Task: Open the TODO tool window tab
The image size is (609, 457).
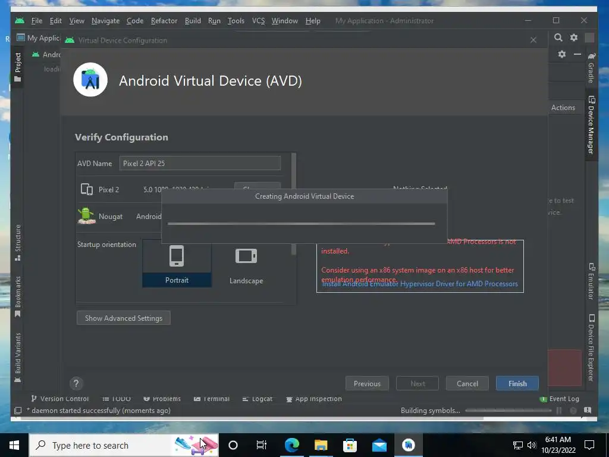Action: [117, 399]
